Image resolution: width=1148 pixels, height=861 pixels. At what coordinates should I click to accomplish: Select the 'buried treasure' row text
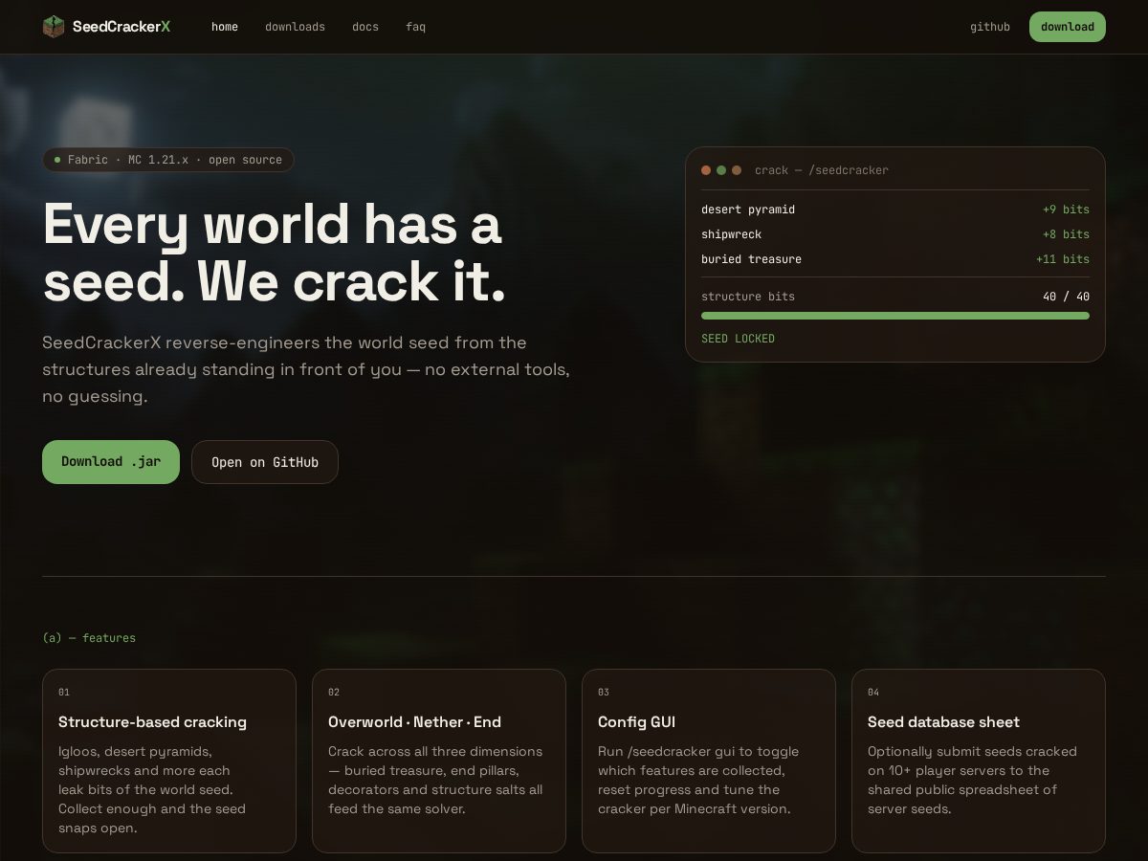point(752,259)
